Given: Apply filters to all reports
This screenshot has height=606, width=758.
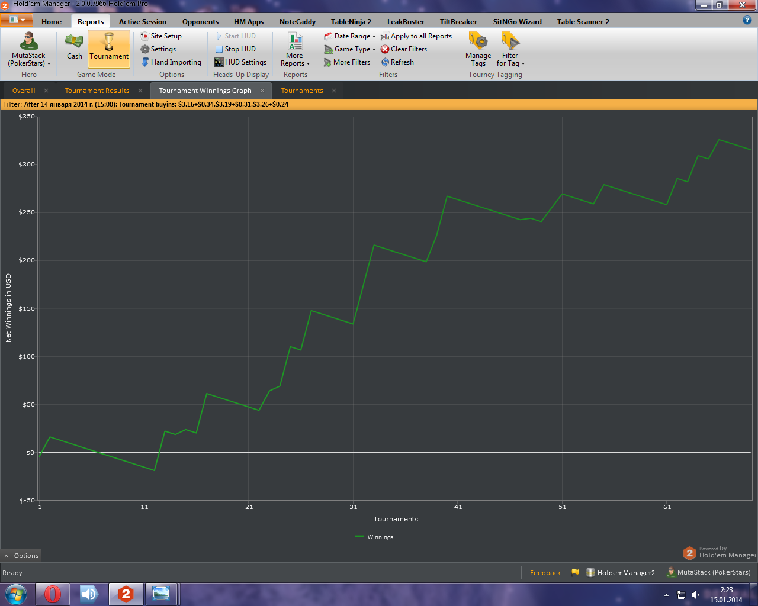Looking at the screenshot, I should (416, 36).
